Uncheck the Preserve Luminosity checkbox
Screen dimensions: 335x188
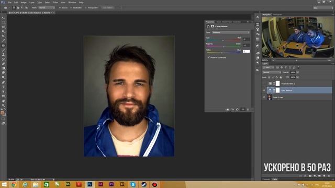[x=208, y=57]
